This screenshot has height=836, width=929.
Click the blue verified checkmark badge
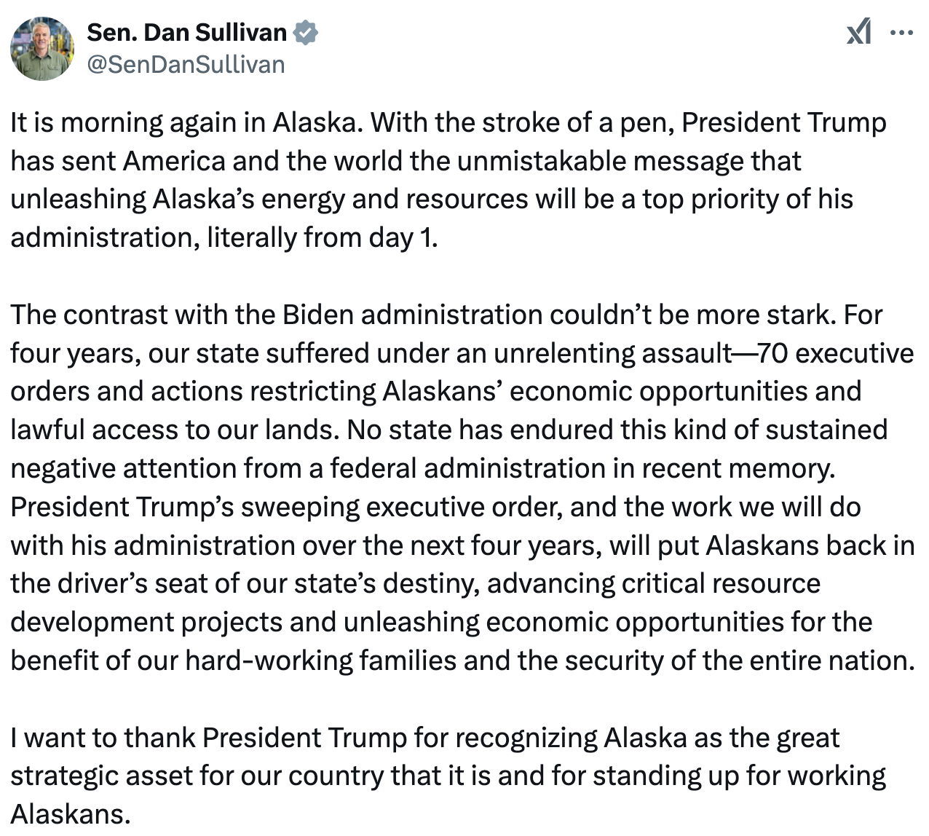pos(305,33)
